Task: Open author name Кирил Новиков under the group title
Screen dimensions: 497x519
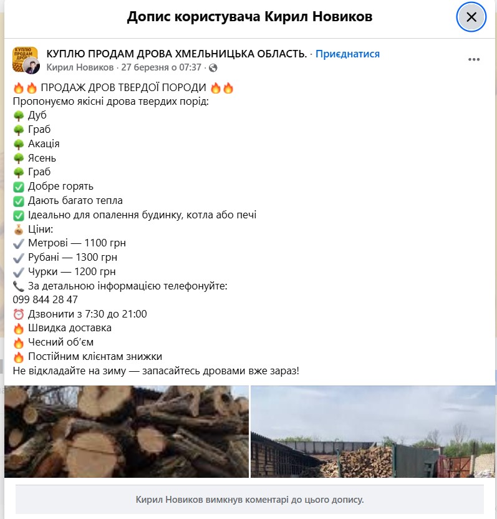Action: pos(80,67)
